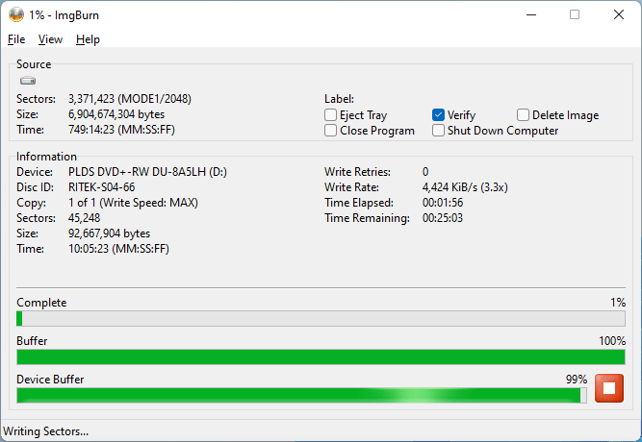Image resolution: width=642 pixels, height=442 pixels.
Task: Click the Writing Sectors status bar text
Action: (x=46, y=431)
